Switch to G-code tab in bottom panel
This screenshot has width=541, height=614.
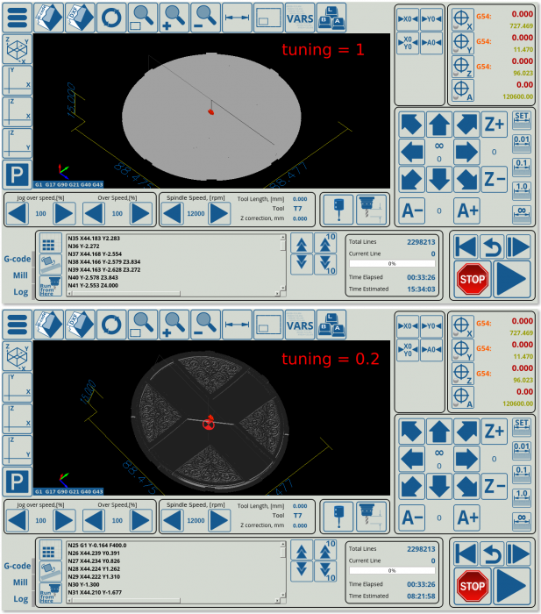click(18, 566)
